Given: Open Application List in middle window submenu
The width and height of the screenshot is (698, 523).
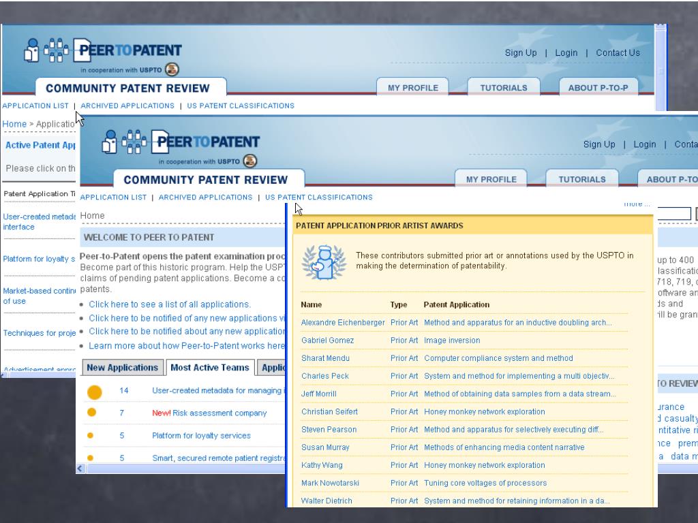Looking at the screenshot, I should tap(113, 197).
